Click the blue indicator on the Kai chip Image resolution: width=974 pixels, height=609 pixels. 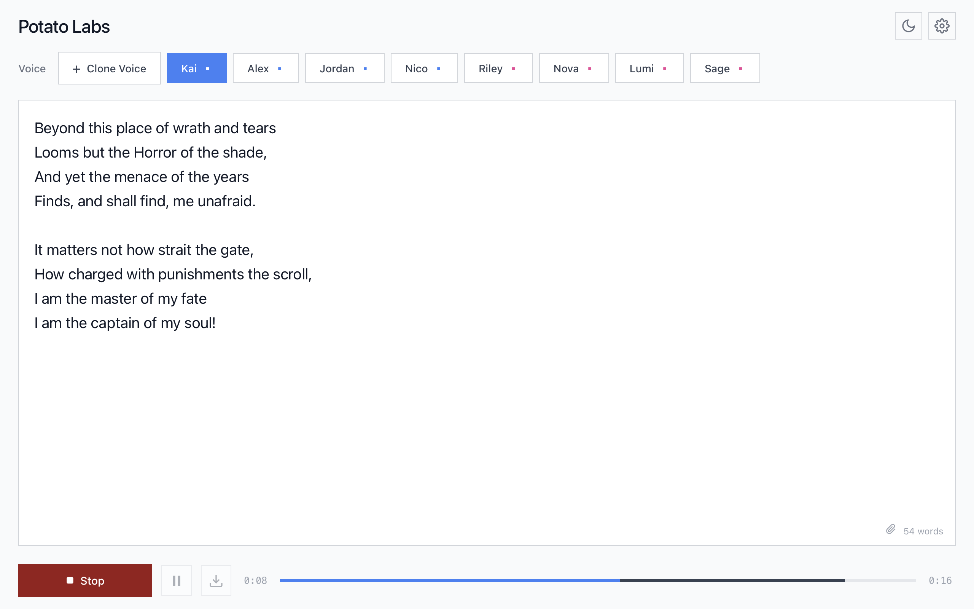[208, 68]
